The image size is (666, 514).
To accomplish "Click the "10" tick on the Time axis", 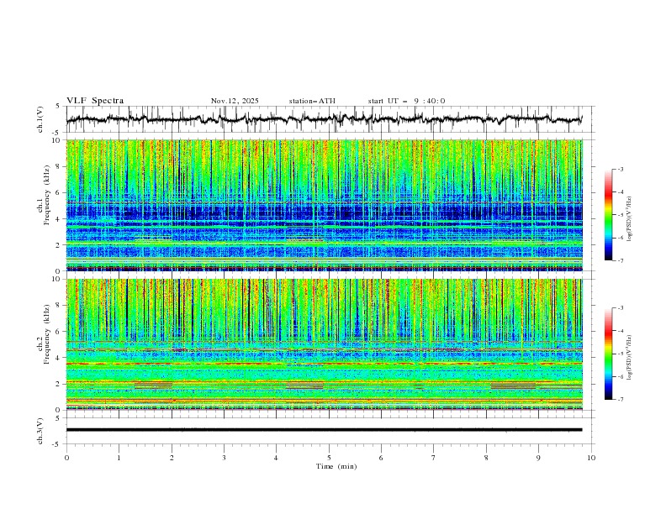I will [x=591, y=458].
